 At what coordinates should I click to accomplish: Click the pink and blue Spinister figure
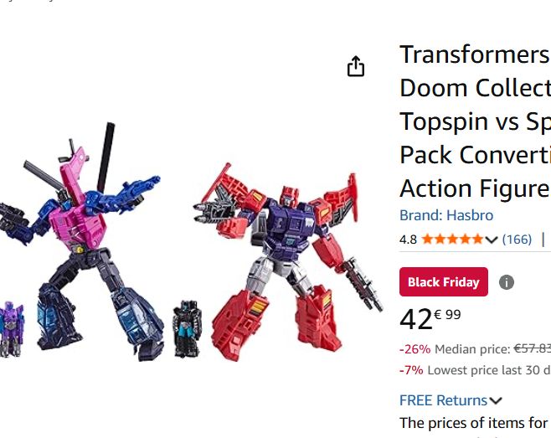coord(81,241)
